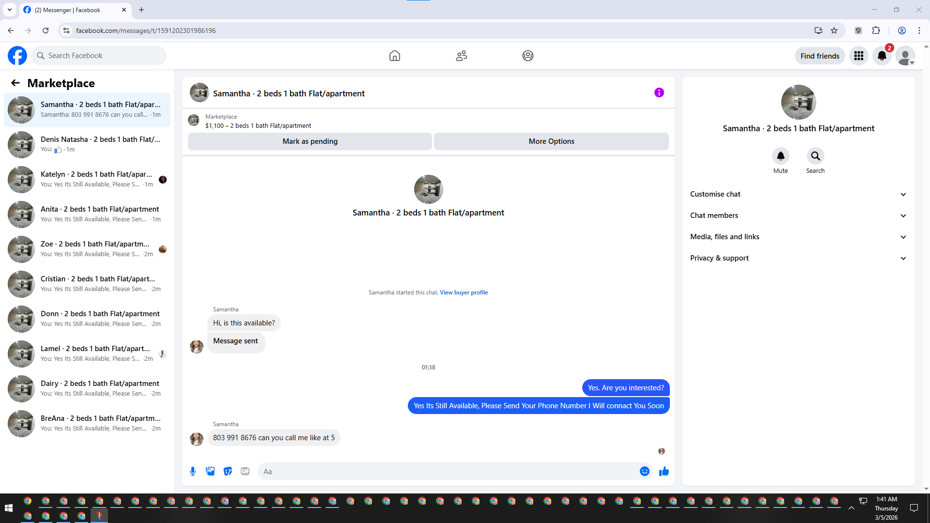
Task: Expand the Privacy & support section
Action: click(x=799, y=258)
